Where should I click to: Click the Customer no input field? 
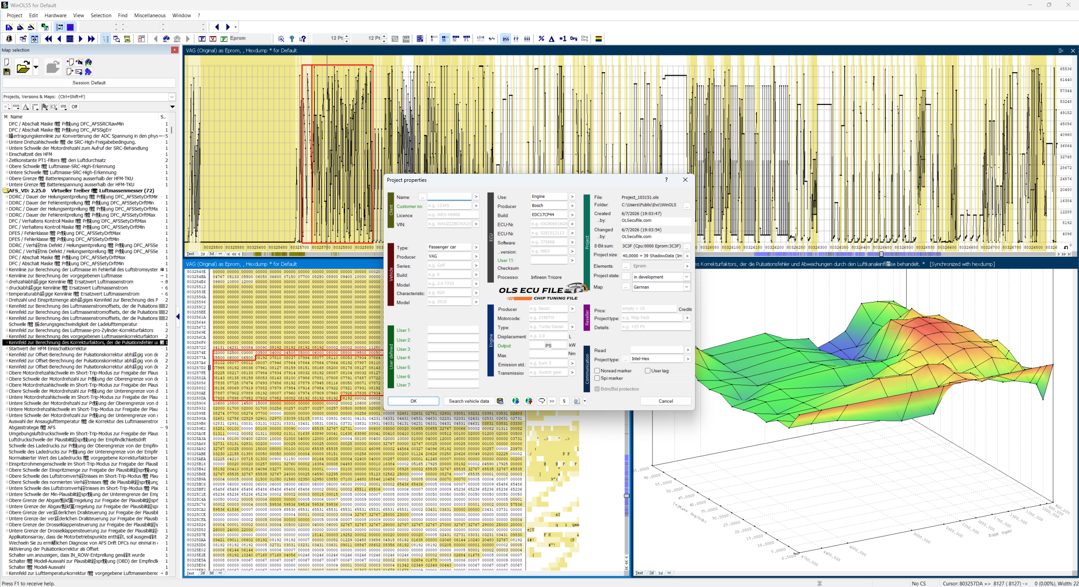click(449, 206)
